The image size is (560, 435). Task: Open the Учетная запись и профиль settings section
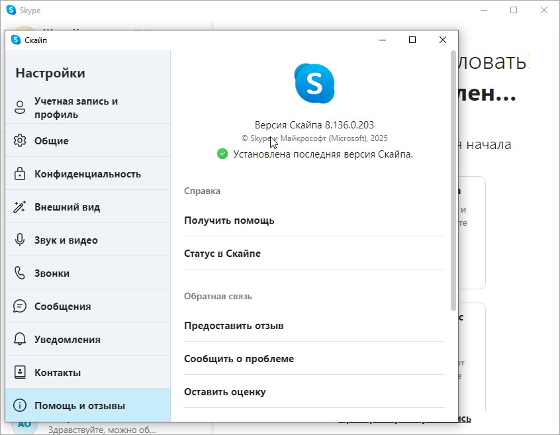pos(88,107)
